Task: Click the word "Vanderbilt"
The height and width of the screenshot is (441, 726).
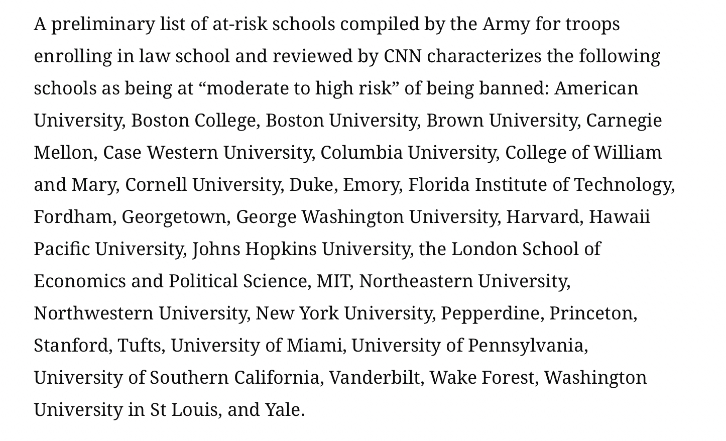Action: click(x=375, y=378)
